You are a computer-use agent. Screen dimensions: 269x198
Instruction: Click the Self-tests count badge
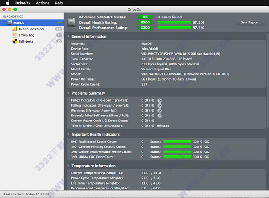coord(59,41)
